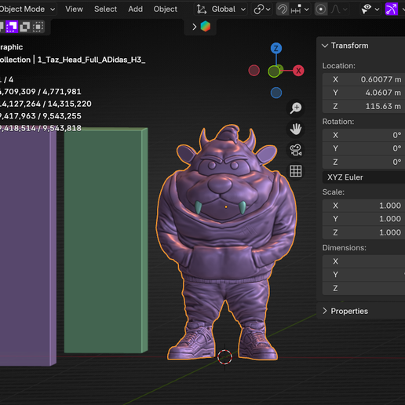This screenshot has height=405, width=405.
Task: Select the Taz character model
Action: tap(226, 242)
